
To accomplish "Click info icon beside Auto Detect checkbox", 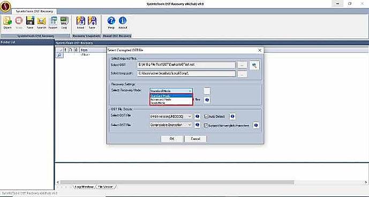I will tap(232, 116).
